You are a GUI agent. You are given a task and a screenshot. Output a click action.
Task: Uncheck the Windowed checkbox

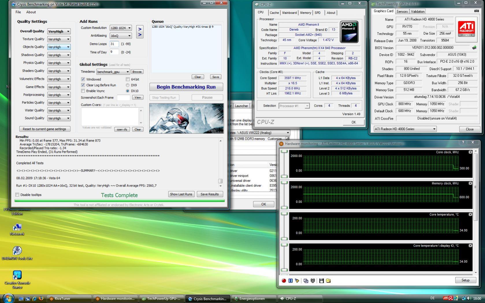pyautogui.click(x=83, y=79)
